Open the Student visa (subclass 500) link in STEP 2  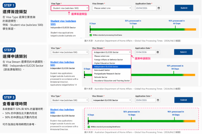(x=62, y=64)
